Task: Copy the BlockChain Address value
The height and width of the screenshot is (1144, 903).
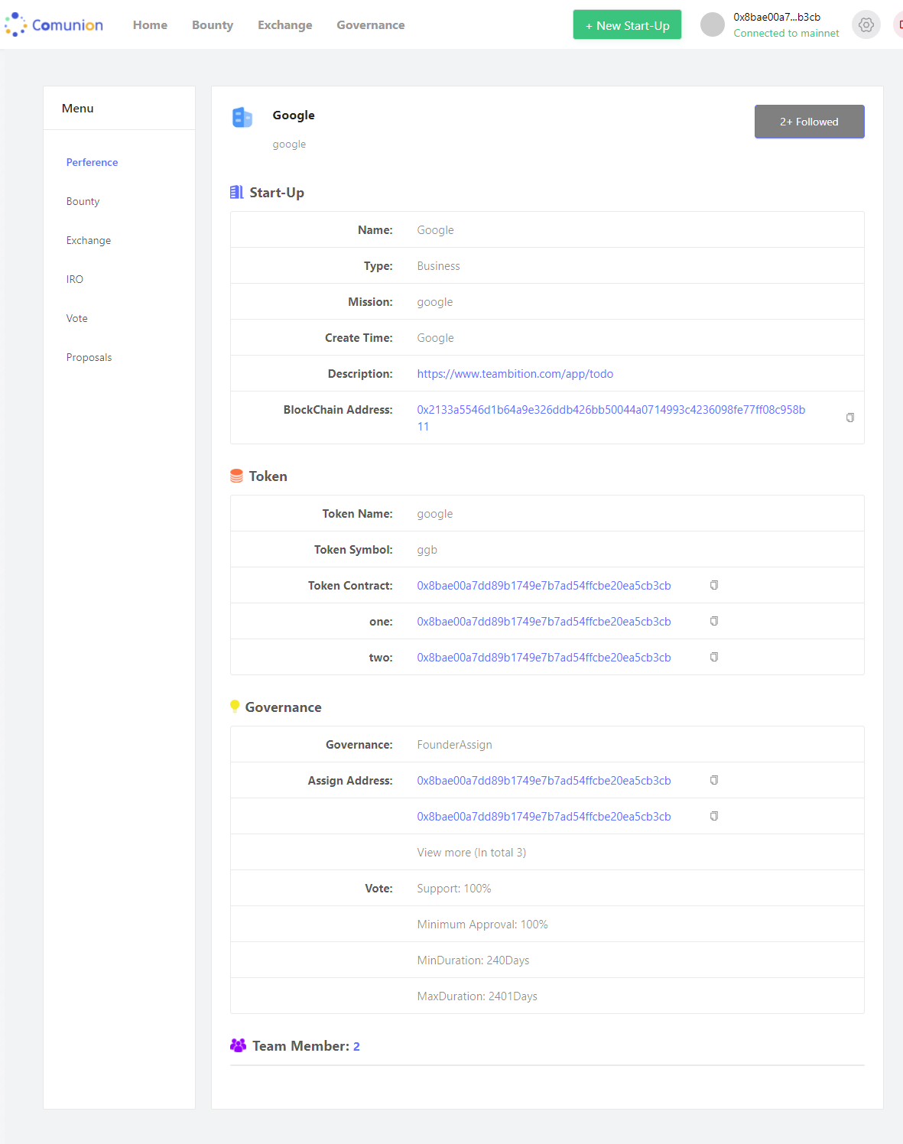Action: click(849, 418)
